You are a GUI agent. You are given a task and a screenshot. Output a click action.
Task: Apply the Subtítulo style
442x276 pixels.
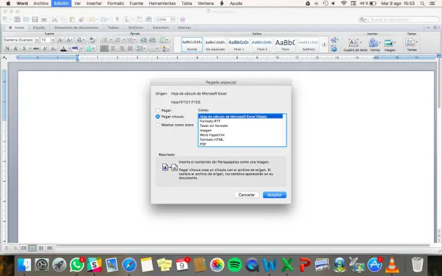309,44
